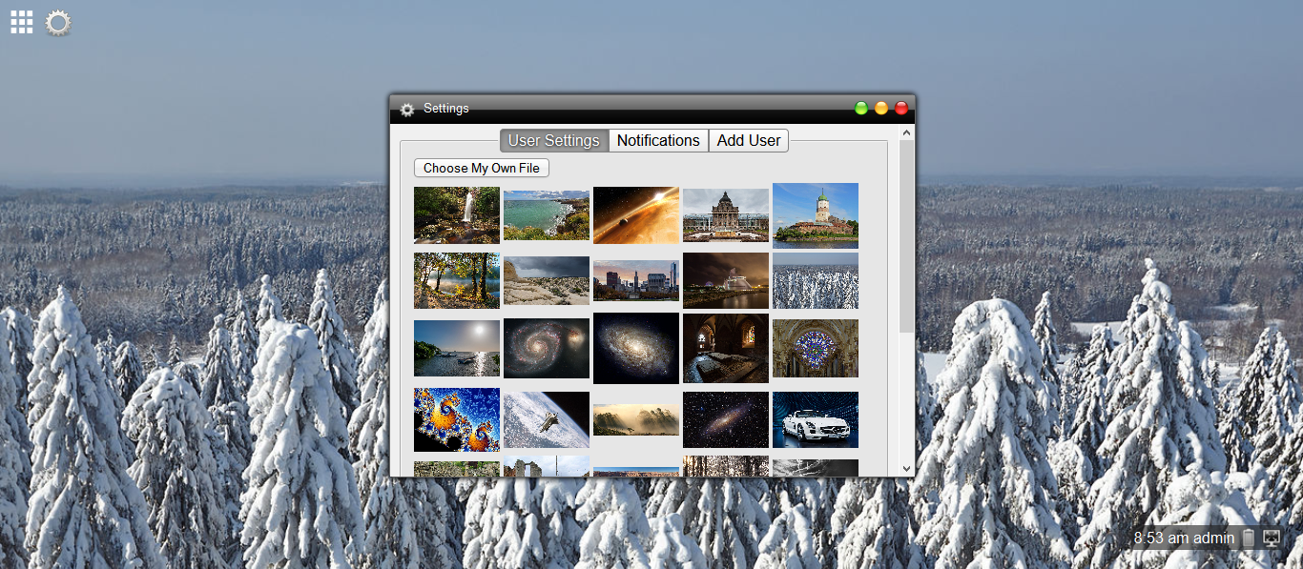Click the clock and admin label in taskbar
1303x569 pixels.
pyautogui.click(x=1183, y=538)
